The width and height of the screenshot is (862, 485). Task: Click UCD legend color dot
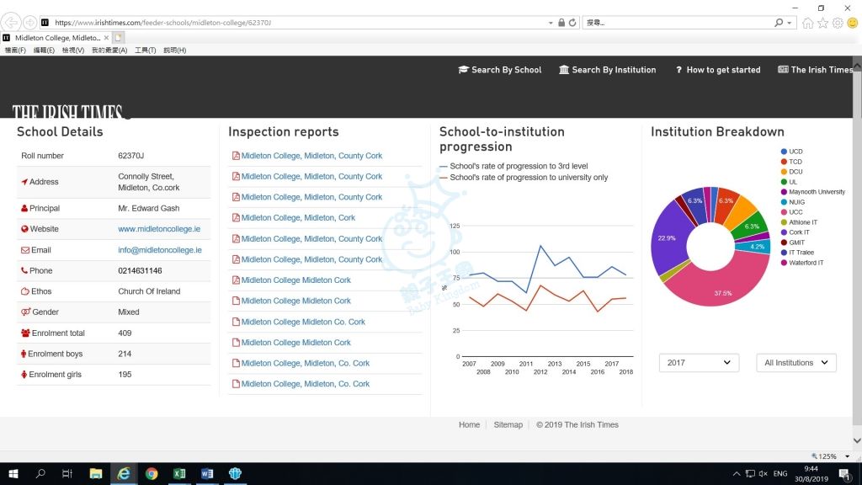click(784, 152)
